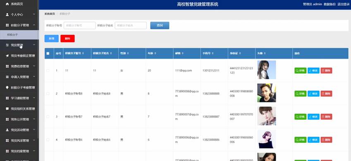This screenshot has width=351, height=161.
Task: Tick the checkbox for row 积极分子账号6
Action: coord(48,140)
